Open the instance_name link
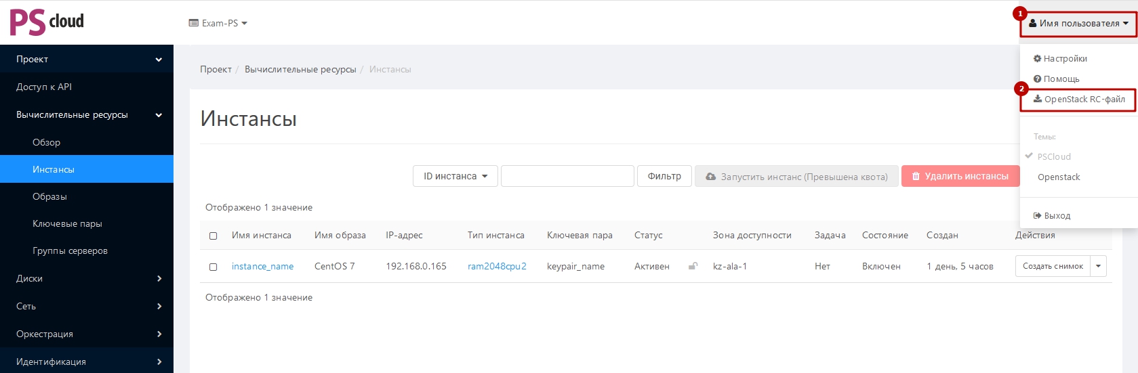Image resolution: width=1138 pixels, height=373 pixels. 262,267
